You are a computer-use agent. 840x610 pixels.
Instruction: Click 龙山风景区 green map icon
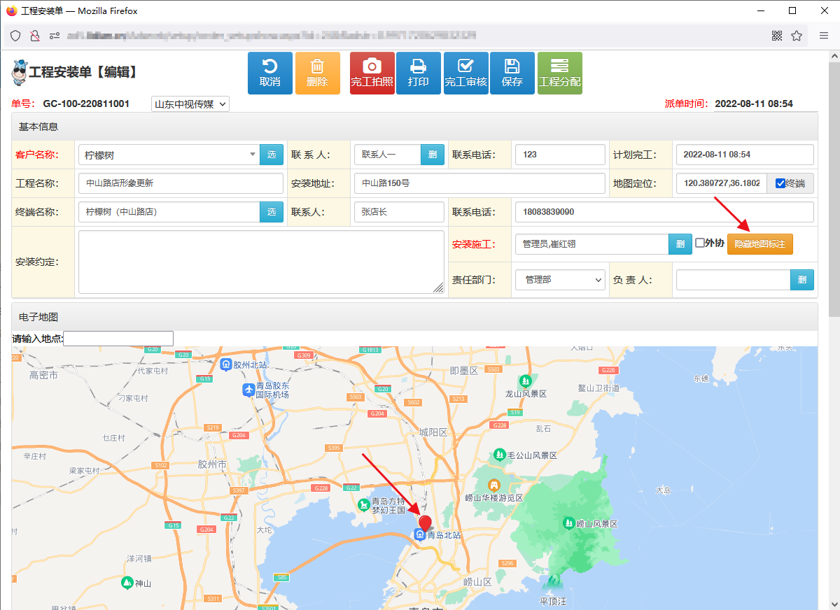click(526, 381)
